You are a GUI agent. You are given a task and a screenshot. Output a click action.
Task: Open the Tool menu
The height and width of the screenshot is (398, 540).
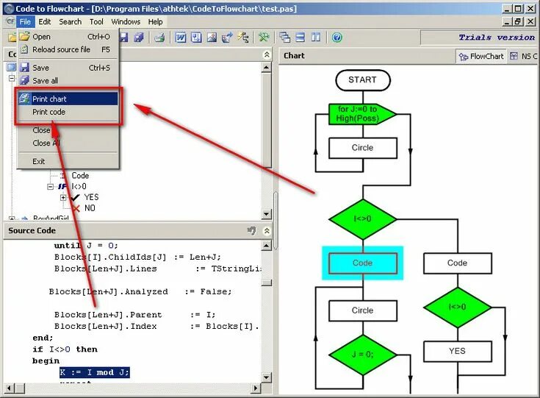pos(96,22)
